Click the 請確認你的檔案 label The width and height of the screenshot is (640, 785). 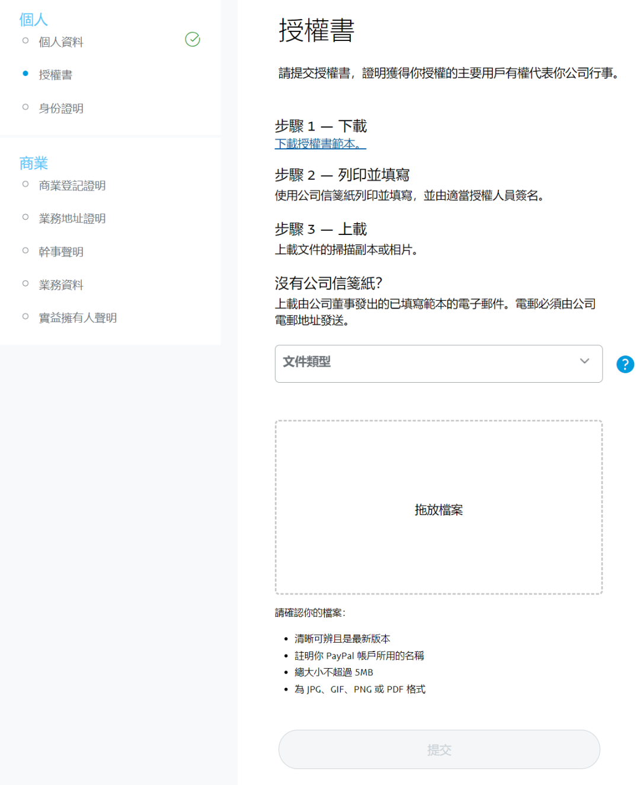(310, 612)
